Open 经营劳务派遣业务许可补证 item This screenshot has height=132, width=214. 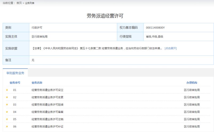tap(47, 127)
